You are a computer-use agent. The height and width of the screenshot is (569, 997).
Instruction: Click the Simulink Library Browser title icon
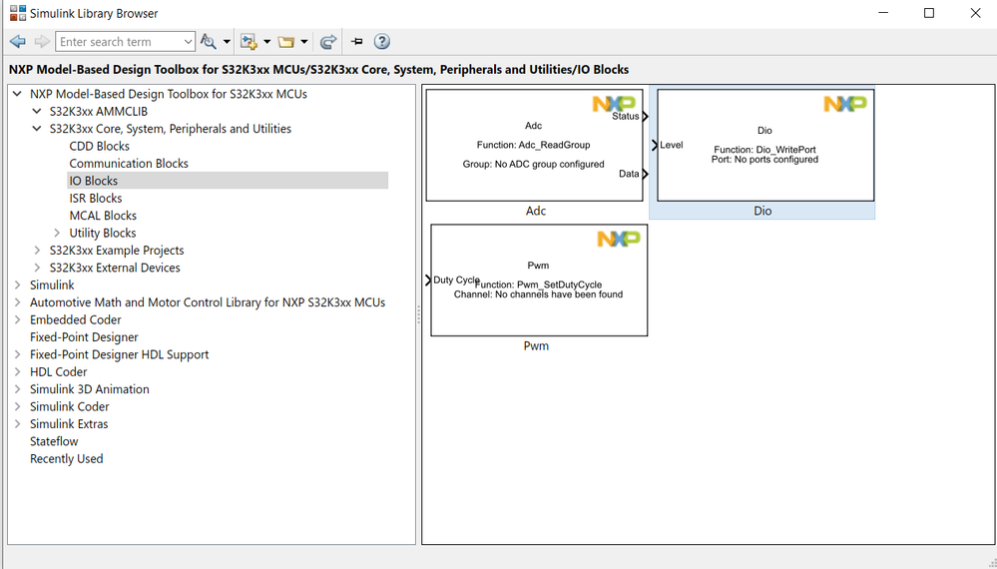[x=18, y=13]
